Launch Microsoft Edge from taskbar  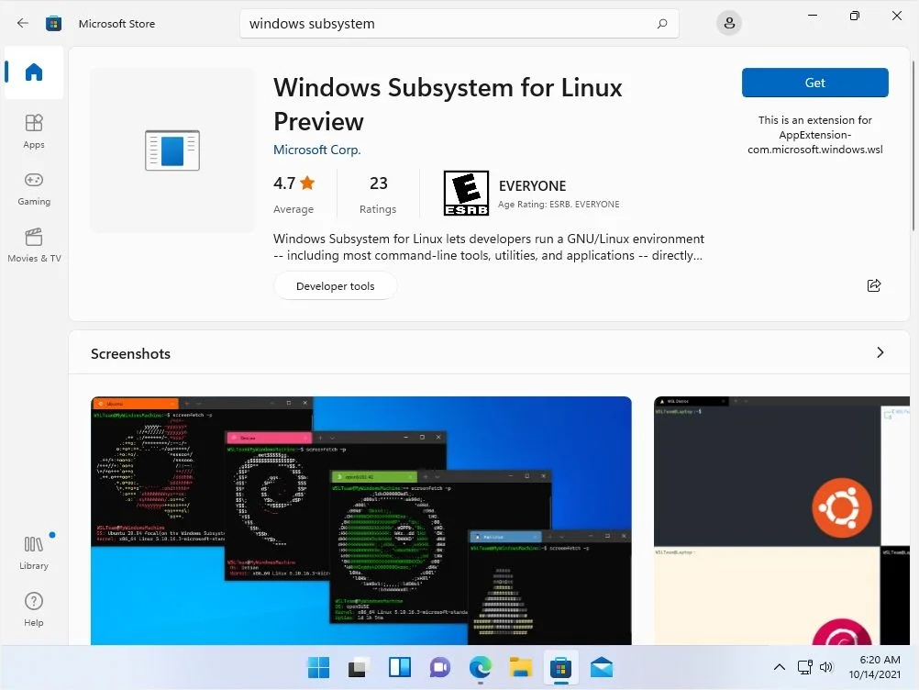481,668
